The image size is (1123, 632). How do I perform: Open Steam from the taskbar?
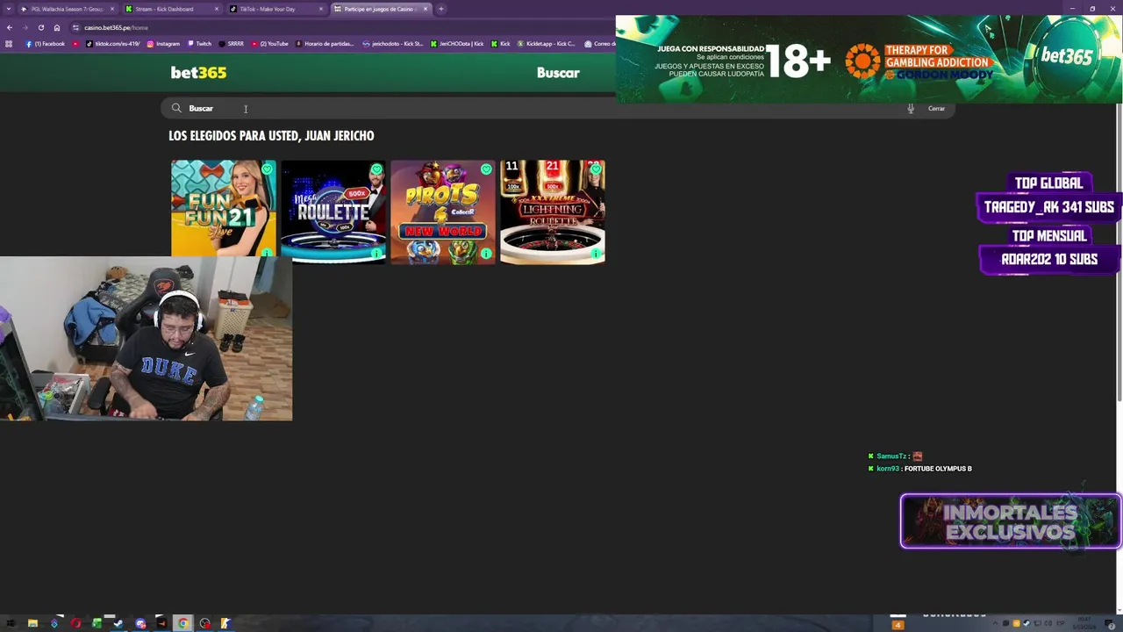tap(118, 623)
